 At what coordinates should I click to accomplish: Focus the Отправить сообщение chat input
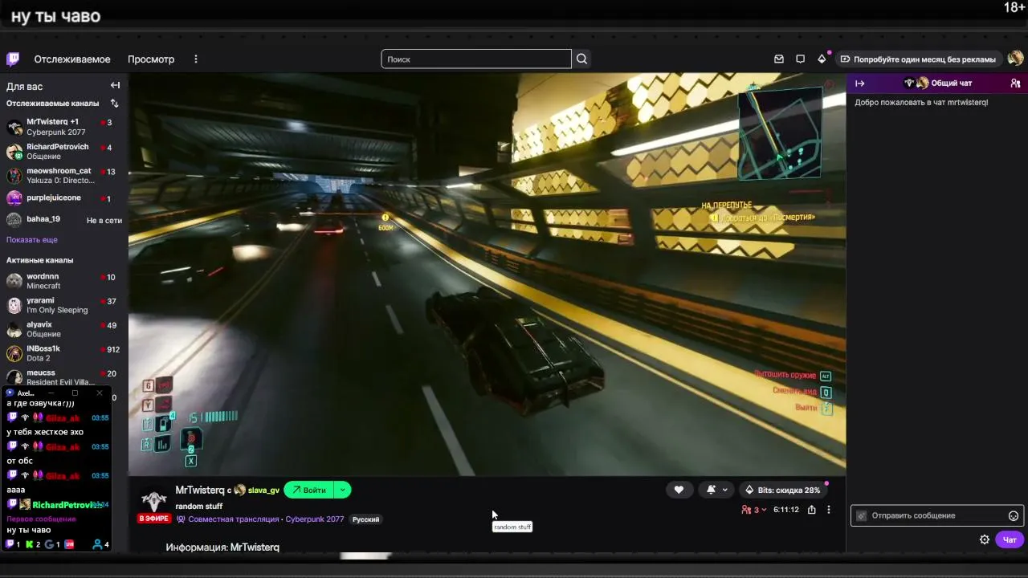tap(936, 516)
